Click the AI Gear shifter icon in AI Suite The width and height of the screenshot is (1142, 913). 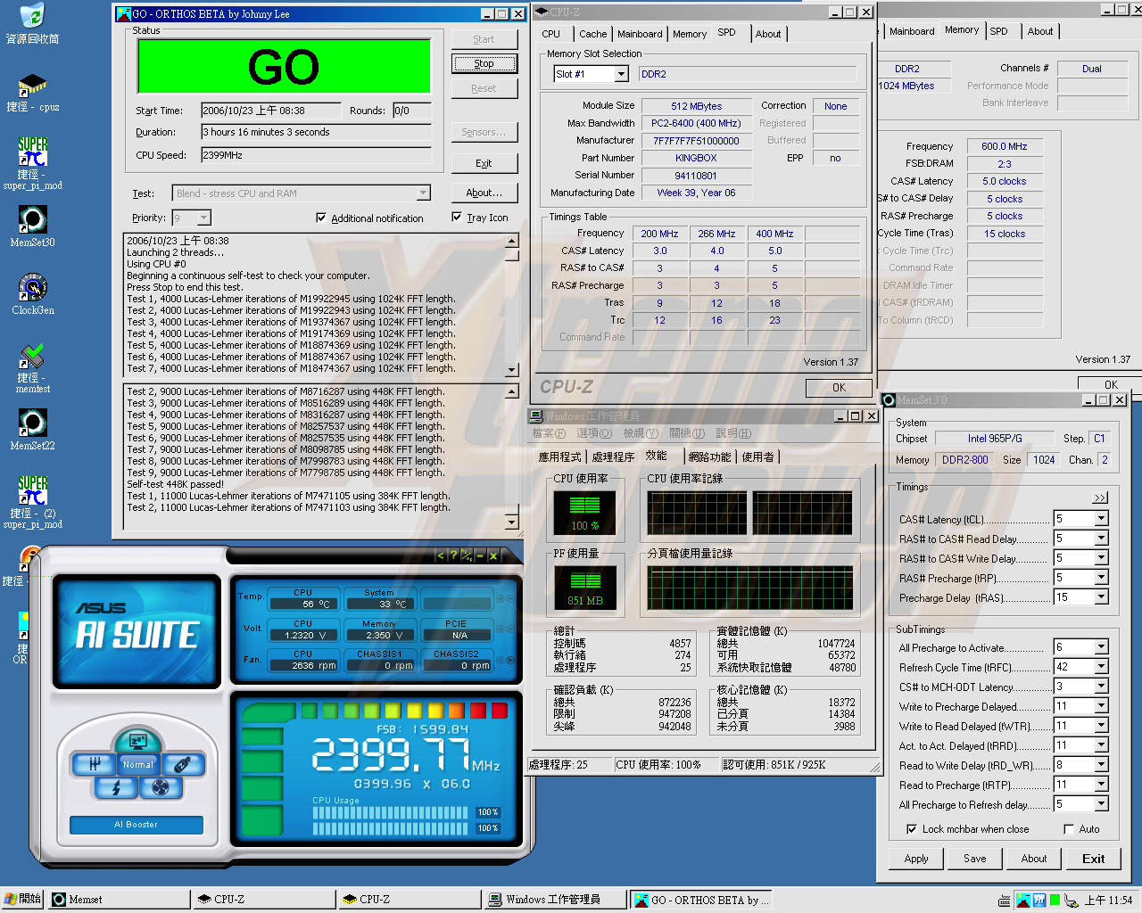tap(95, 764)
